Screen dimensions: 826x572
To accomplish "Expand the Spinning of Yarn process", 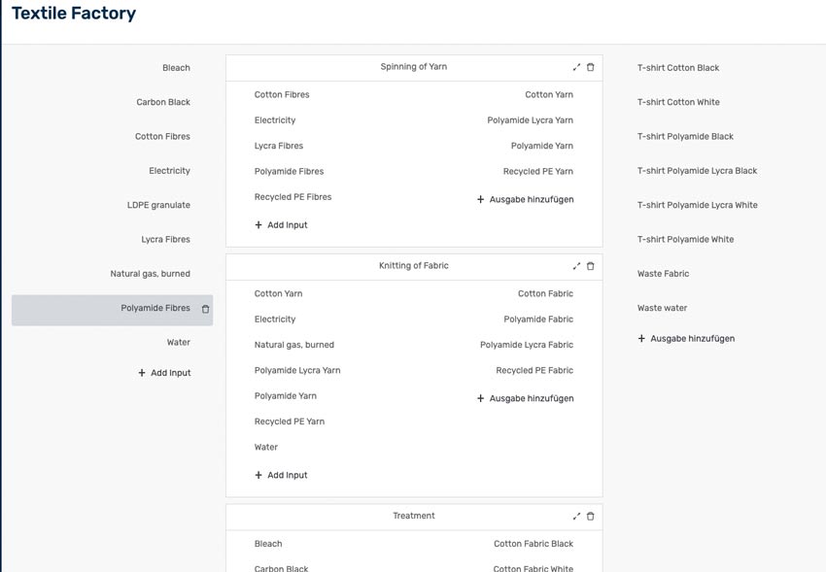I will click(576, 67).
